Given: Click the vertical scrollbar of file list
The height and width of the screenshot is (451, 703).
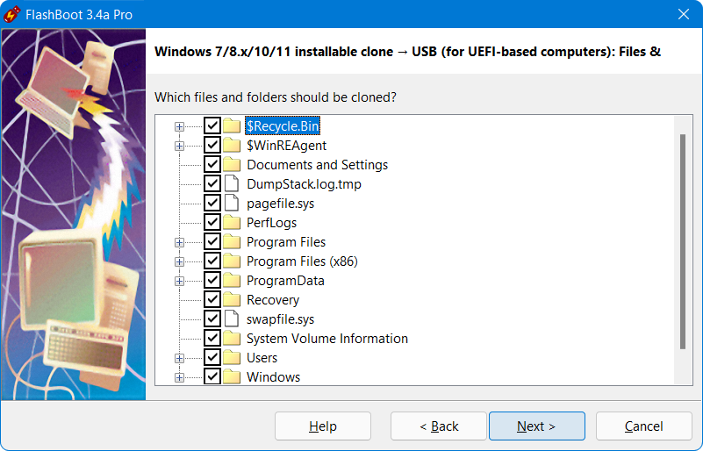Looking at the screenshot, I should click(683, 241).
